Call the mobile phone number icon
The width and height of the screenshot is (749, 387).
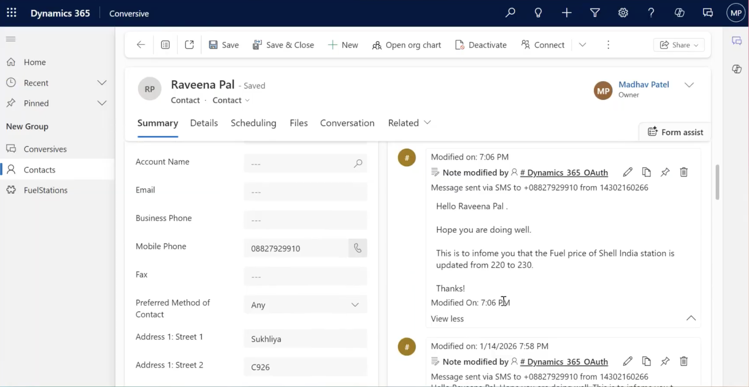coord(358,248)
